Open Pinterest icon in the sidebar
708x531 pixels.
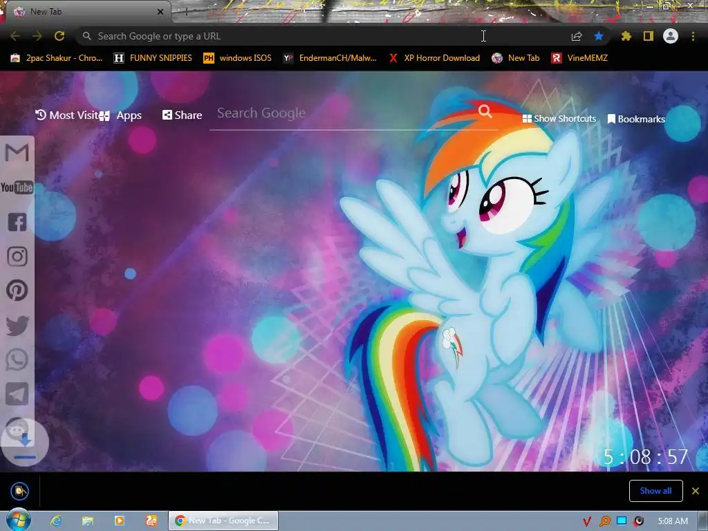point(17,291)
